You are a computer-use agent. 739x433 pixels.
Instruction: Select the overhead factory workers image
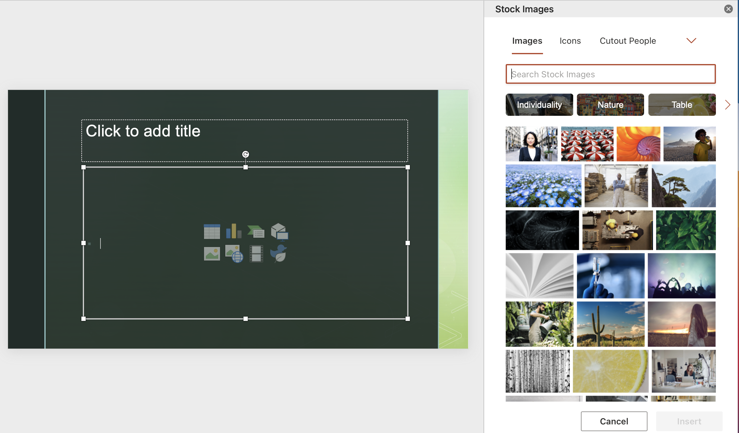point(617,230)
